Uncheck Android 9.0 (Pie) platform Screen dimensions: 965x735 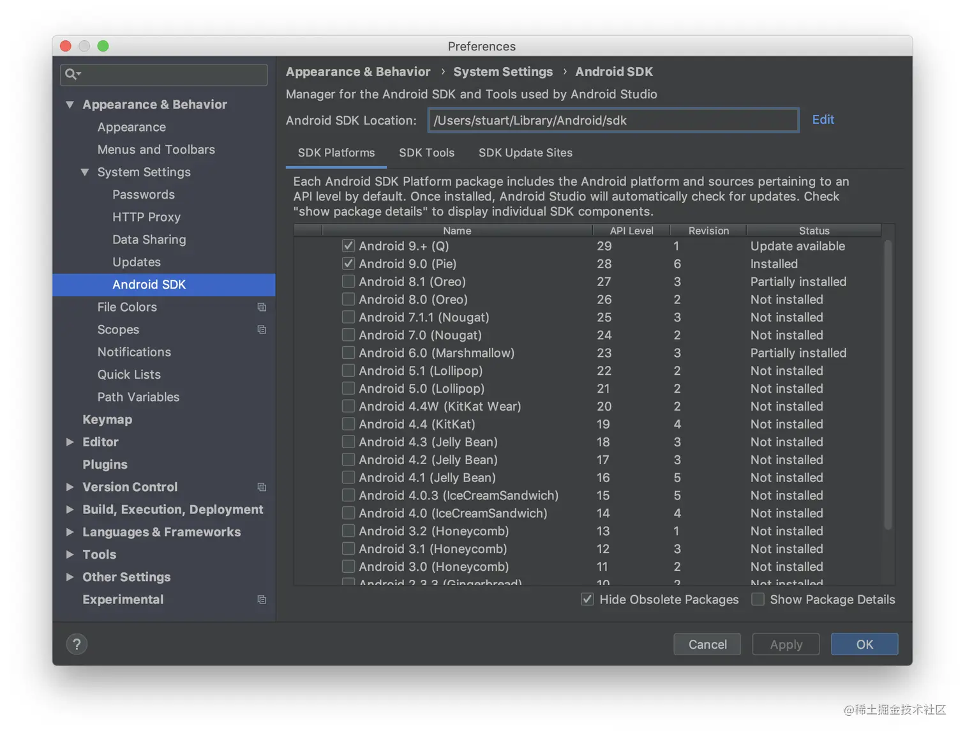coord(348,264)
